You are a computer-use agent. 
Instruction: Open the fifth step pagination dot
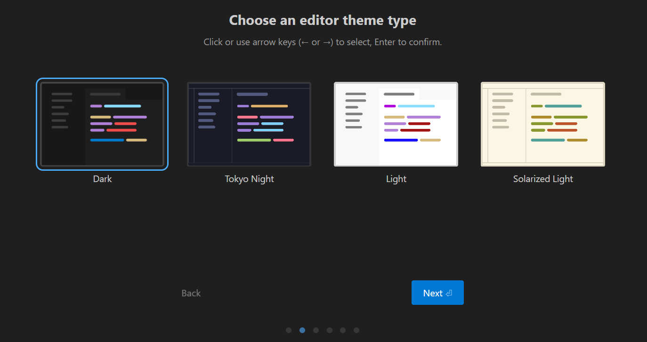point(343,330)
